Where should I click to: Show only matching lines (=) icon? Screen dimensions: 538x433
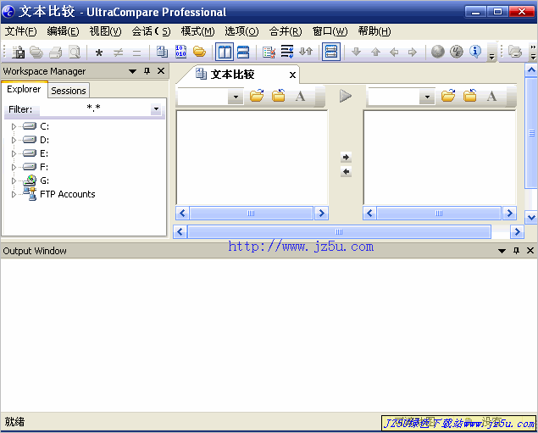pyautogui.click(x=137, y=53)
